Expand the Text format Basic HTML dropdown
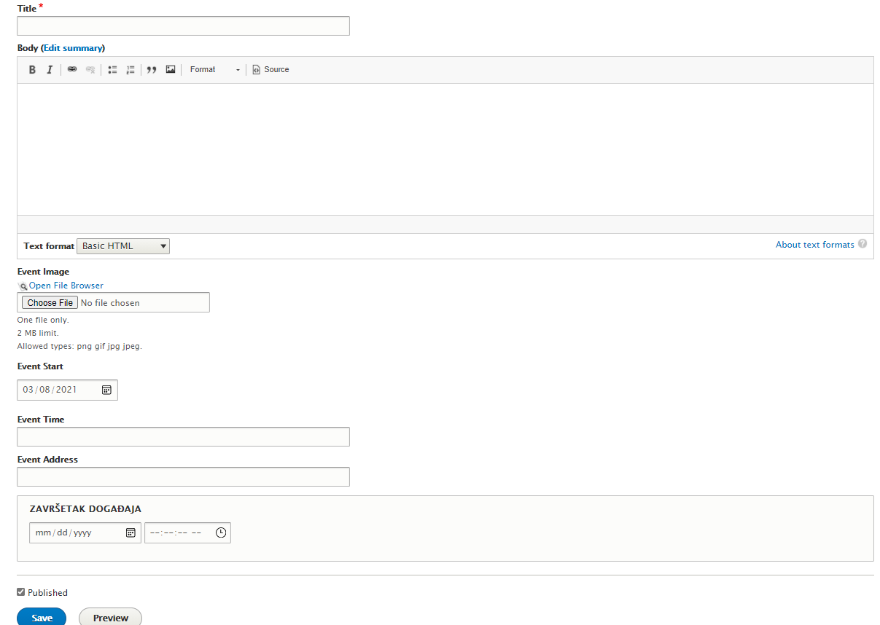This screenshot has height=625, width=880. tap(123, 246)
